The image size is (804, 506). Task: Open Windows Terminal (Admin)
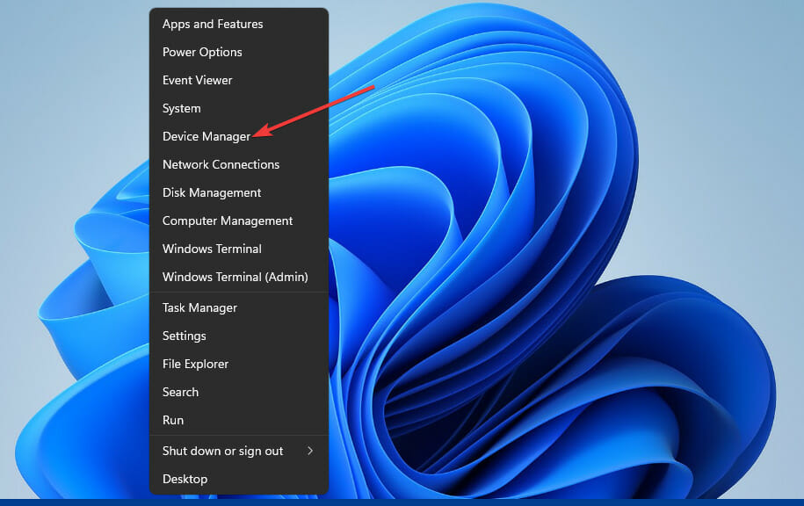point(239,277)
